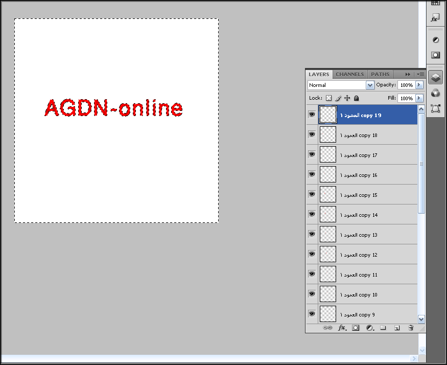Open the Masks panel icon
The image size is (447, 365).
coord(435,55)
